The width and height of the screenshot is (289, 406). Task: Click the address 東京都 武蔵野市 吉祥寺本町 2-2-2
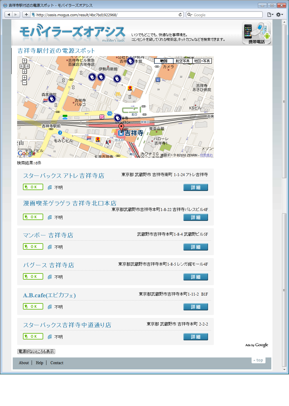click(x=177, y=324)
